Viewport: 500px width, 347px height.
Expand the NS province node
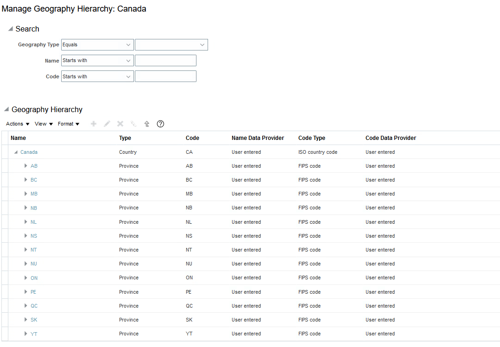(26, 236)
